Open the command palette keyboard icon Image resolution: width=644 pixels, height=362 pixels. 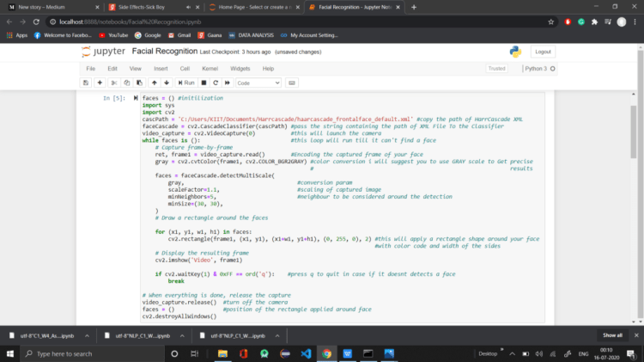coord(292,83)
